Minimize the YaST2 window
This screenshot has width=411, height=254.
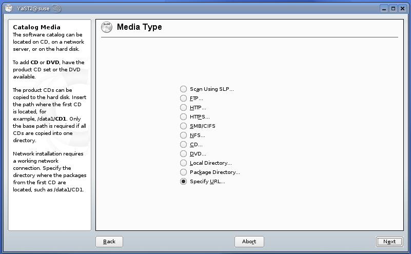tap(384, 9)
